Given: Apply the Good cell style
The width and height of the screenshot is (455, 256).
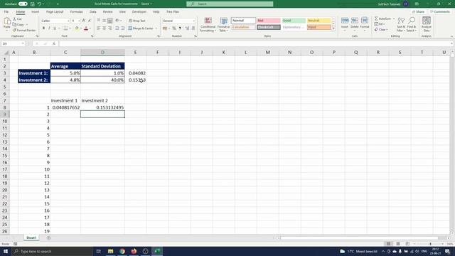Looking at the screenshot, I should pyautogui.click(x=294, y=21).
